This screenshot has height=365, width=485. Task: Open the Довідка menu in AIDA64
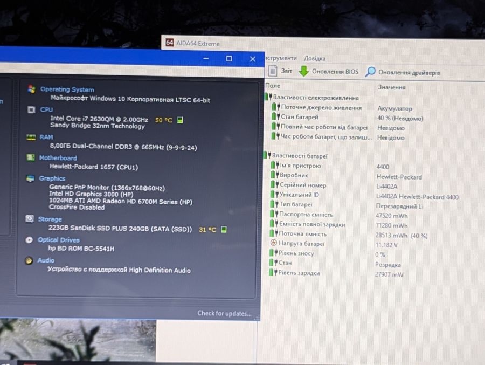[315, 58]
